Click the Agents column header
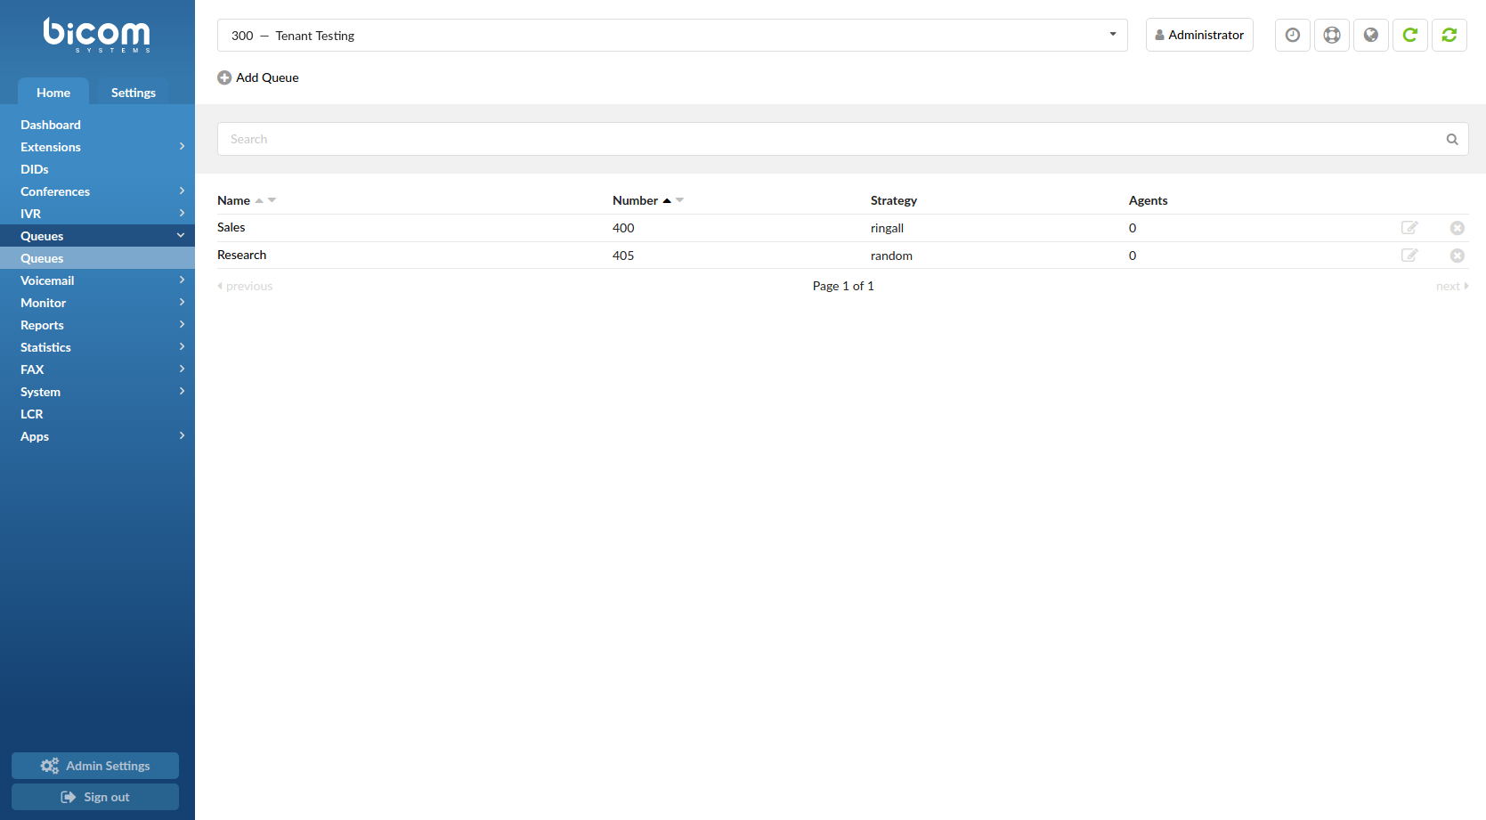The height and width of the screenshot is (820, 1486). tap(1149, 200)
